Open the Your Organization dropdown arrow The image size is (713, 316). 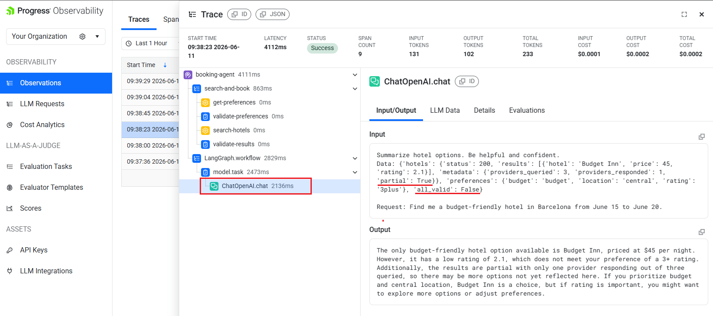coord(97,37)
